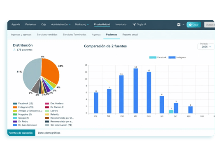This screenshot has height=158, width=223.
Task: Toggle Facebook series in chart legend
Action: (x=158, y=57)
